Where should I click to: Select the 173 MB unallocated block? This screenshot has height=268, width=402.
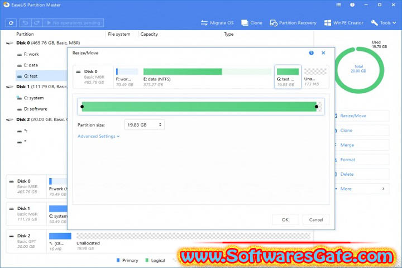[315, 76]
